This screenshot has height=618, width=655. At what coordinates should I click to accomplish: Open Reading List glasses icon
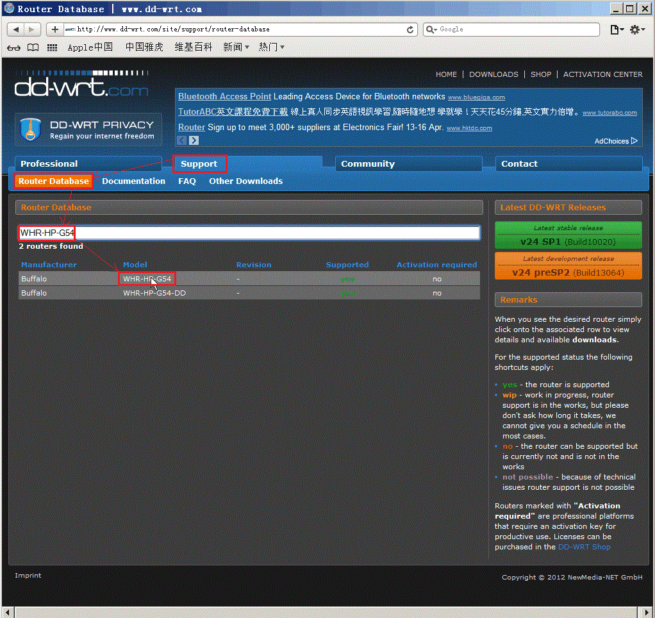point(13,47)
